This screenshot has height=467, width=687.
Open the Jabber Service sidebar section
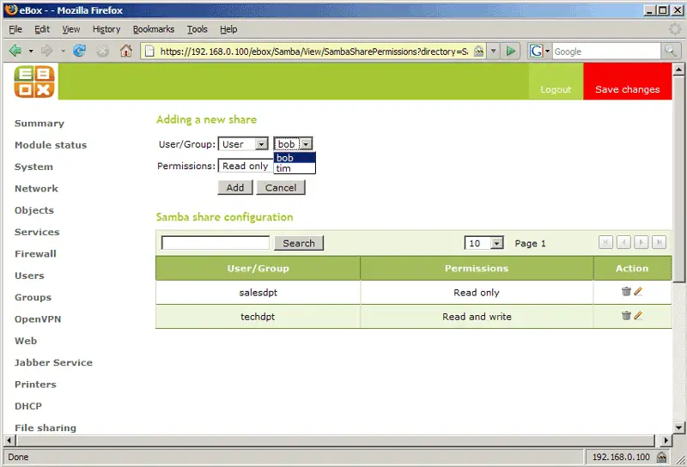[53, 362]
